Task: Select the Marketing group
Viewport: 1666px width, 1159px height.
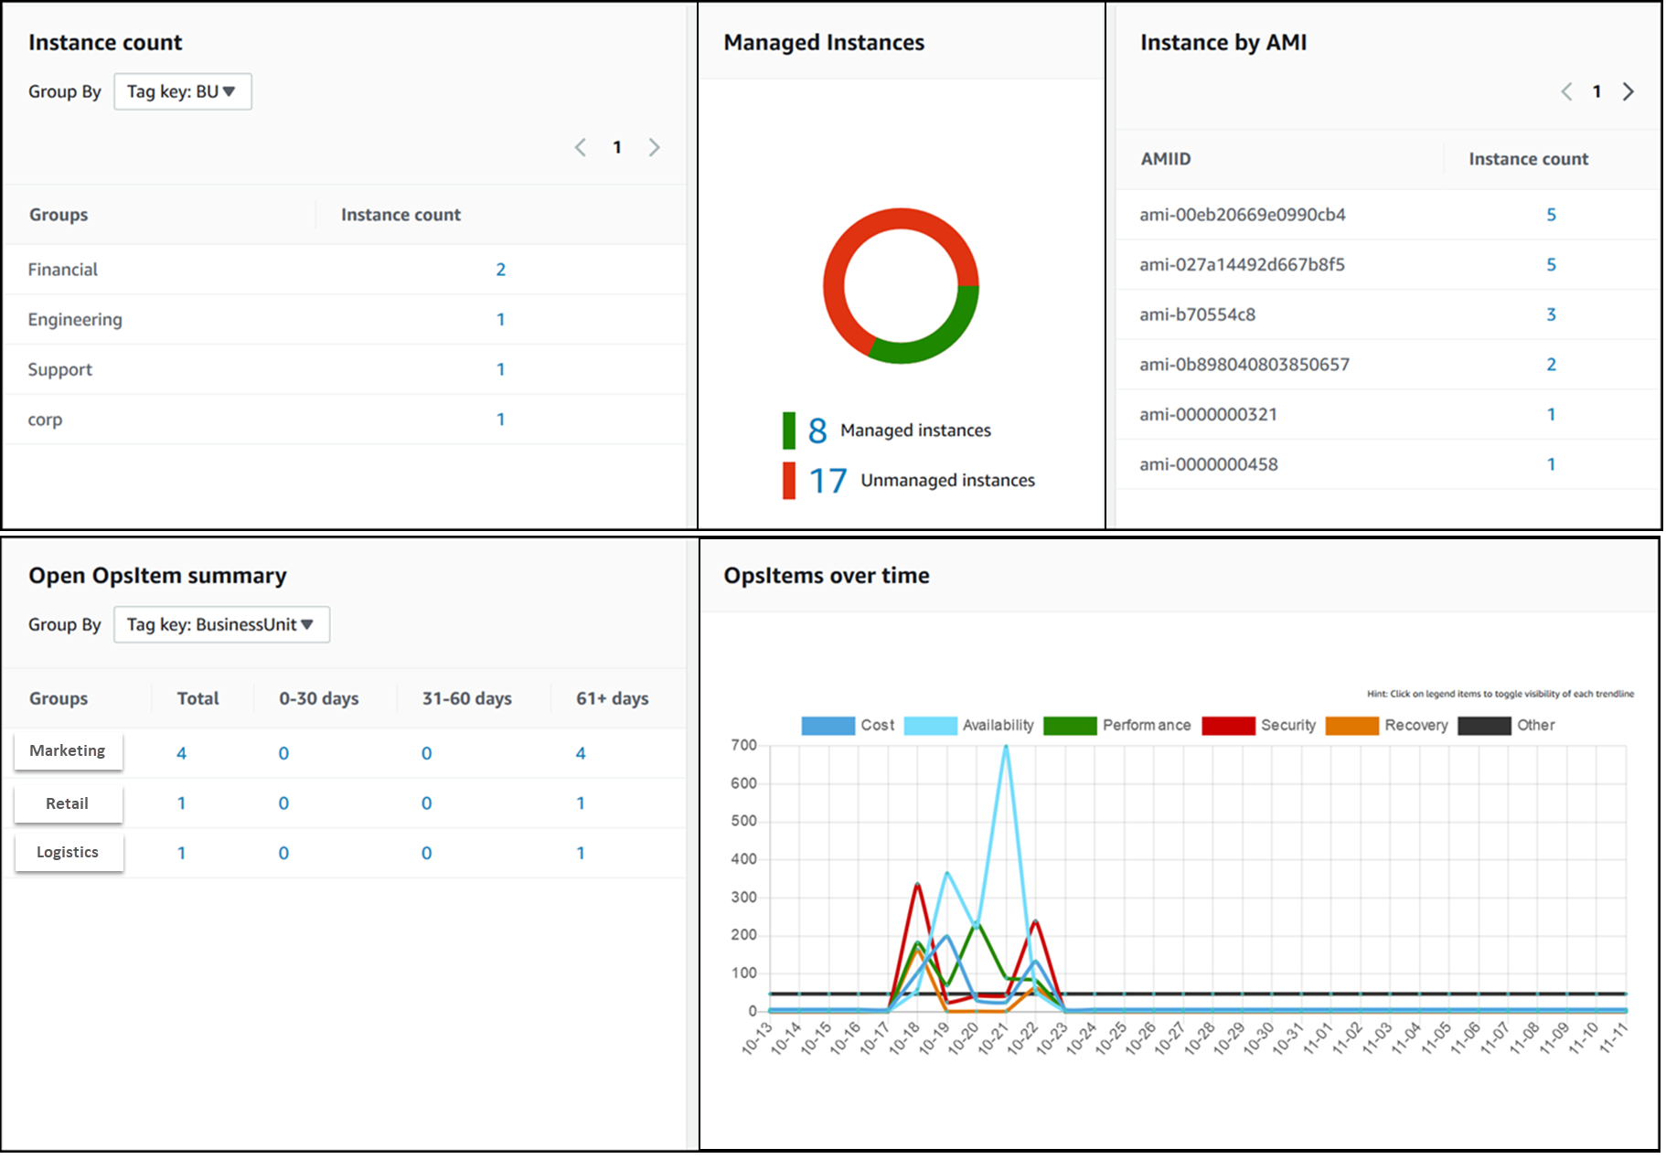Action: click(68, 750)
